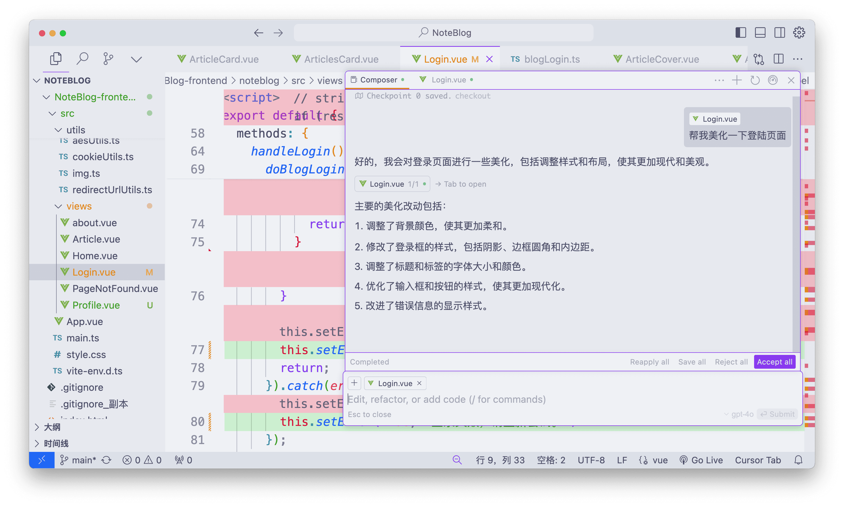844x507 pixels.
Task: Remove the Login.vue context chip
Action: [419, 383]
